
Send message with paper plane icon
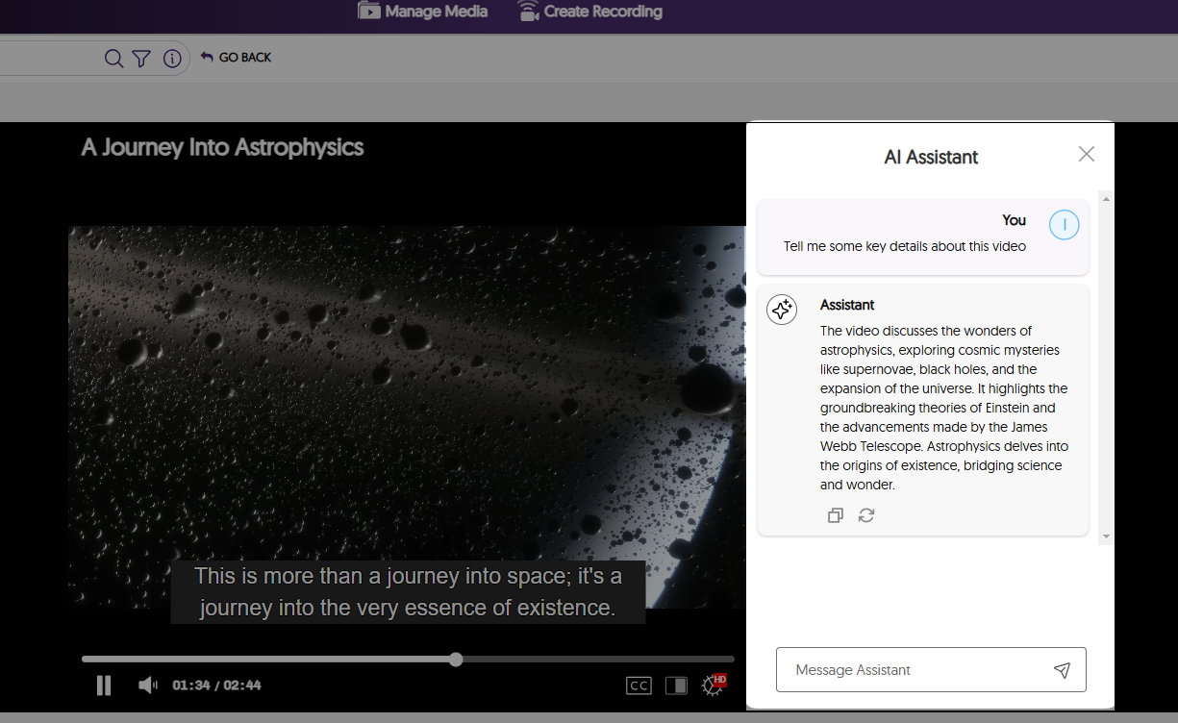(x=1062, y=670)
